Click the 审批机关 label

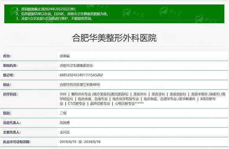(x=10, y=66)
